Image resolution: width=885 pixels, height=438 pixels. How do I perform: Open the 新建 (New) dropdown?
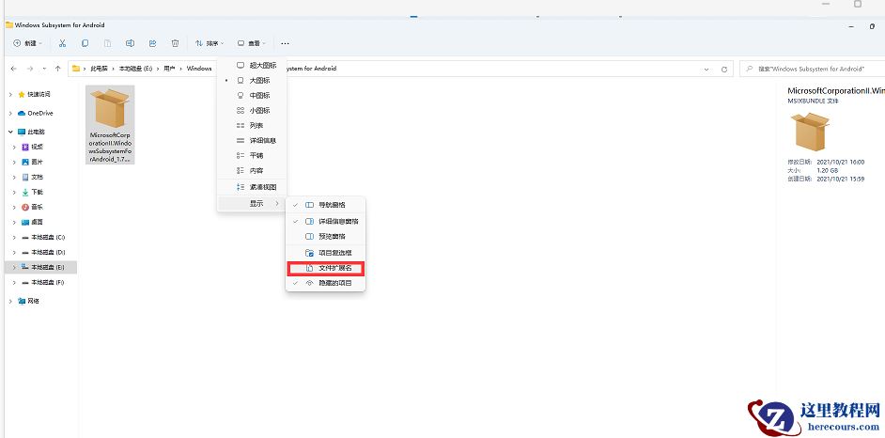pyautogui.click(x=27, y=43)
